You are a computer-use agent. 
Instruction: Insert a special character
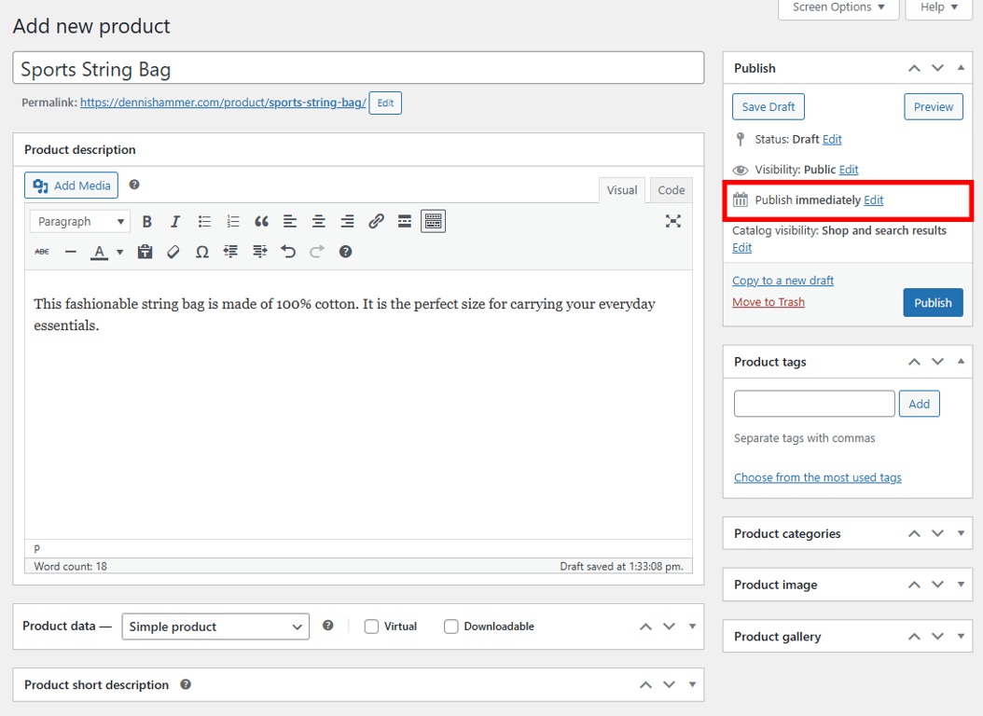(202, 251)
